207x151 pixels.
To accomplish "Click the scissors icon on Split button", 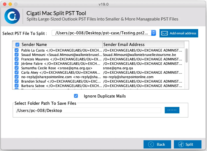I will coord(181,144).
